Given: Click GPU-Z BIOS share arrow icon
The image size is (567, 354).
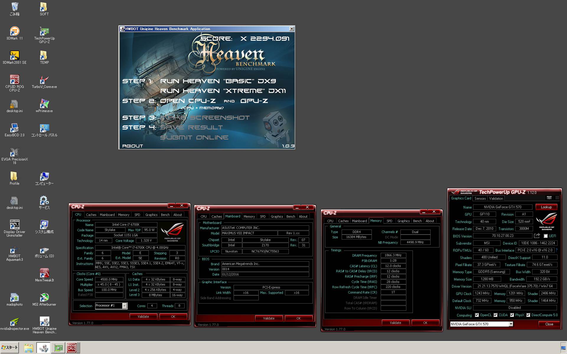Looking at the screenshot, I should click(x=537, y=235).
